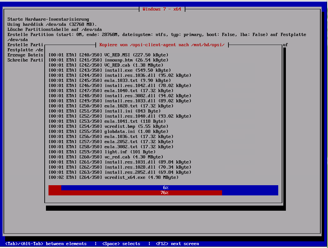Viewport: 328px width, 248px height.
Task: Click the line "Using harddisk /dev/sda (32768 MB)."
Action: click(52, 25)
